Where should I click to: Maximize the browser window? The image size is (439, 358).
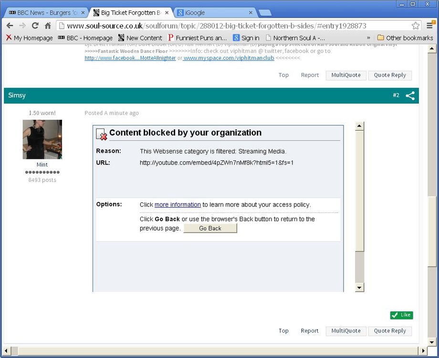click(413, 4)
